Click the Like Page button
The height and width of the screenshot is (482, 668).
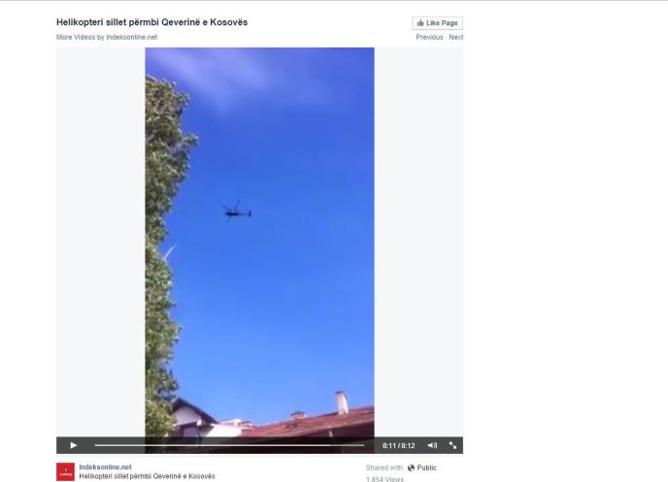click(437, 23)
